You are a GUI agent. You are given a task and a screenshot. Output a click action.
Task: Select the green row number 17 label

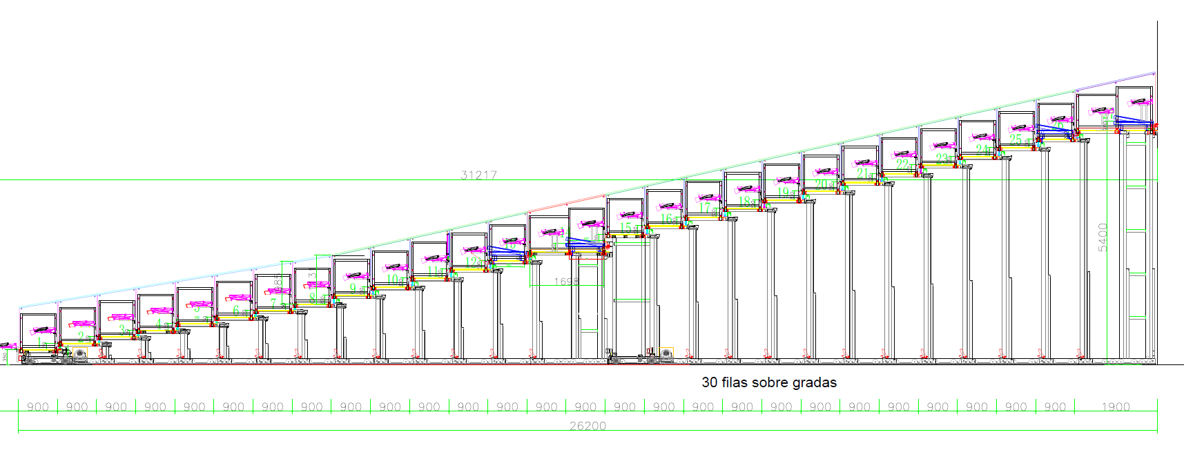click(x=704, y=208)
